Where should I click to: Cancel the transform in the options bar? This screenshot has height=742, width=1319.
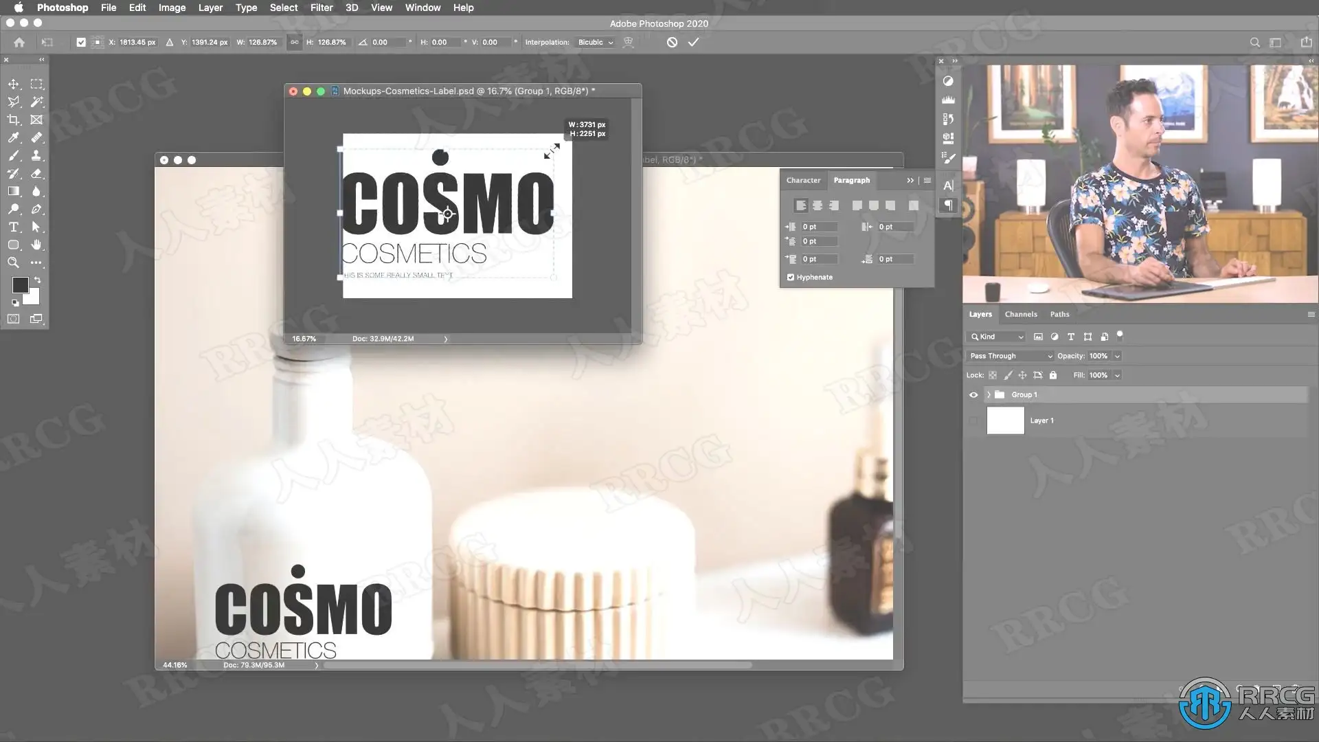[672, 42]
